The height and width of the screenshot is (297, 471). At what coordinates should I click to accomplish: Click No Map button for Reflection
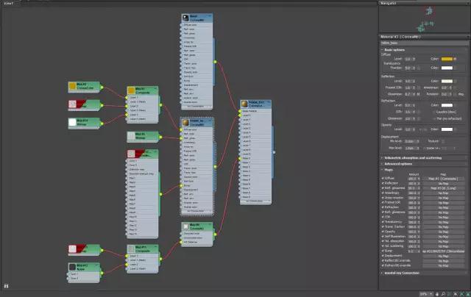[x=443, y=183]
